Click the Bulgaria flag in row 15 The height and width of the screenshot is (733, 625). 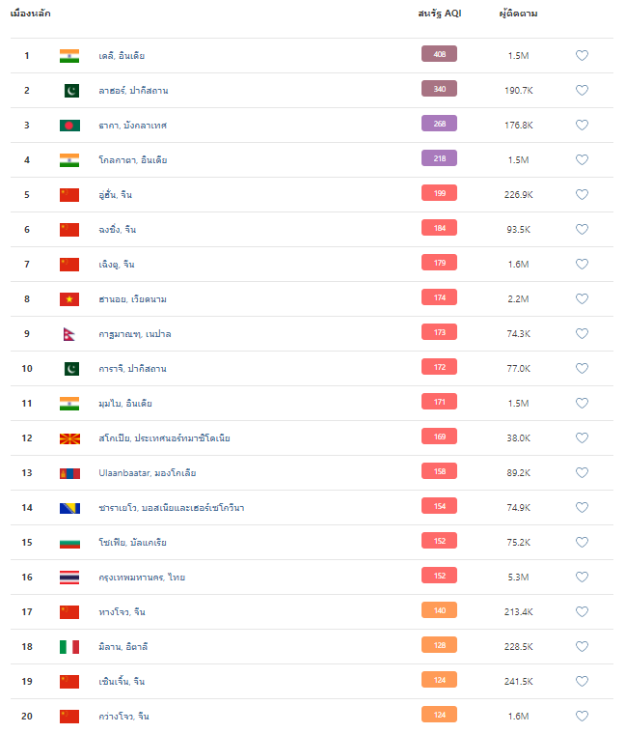point(69,543)
